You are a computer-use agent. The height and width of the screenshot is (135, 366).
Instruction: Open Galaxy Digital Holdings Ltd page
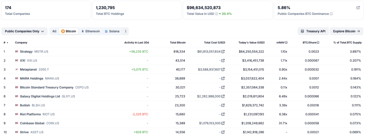pos(40,96)
